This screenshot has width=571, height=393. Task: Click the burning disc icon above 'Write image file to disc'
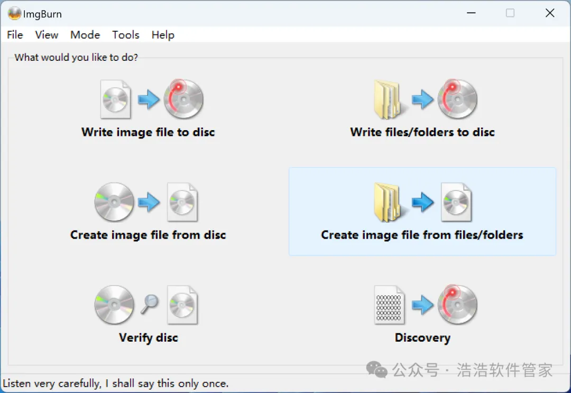[x=183, y=99]
